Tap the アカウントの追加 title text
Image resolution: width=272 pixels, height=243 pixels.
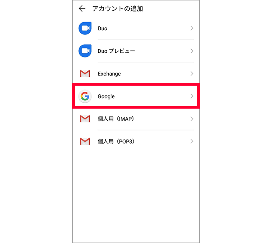pos(118,8)
